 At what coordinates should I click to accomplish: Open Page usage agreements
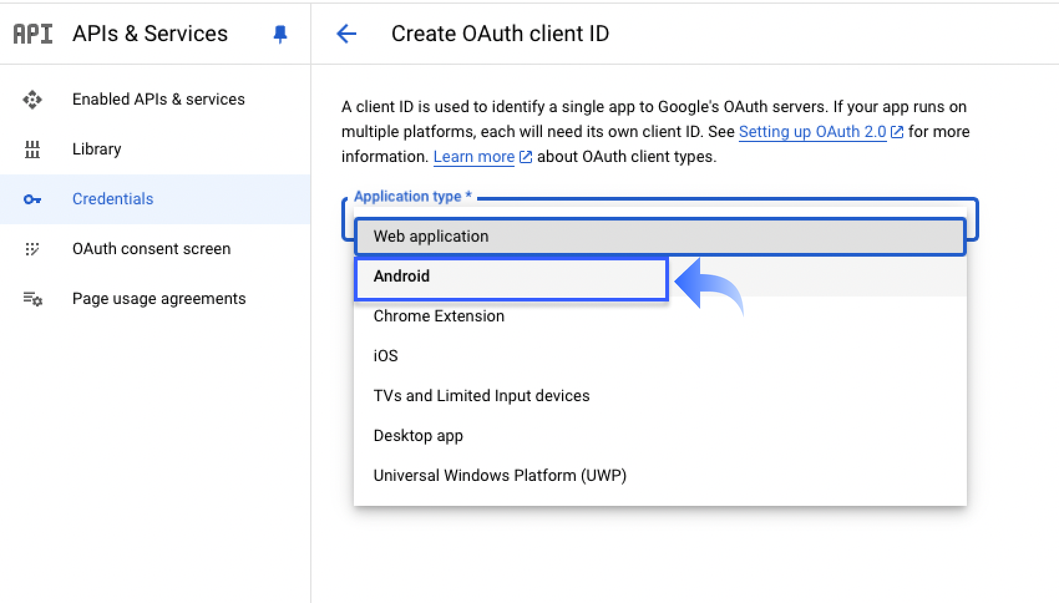coord(155,299)
